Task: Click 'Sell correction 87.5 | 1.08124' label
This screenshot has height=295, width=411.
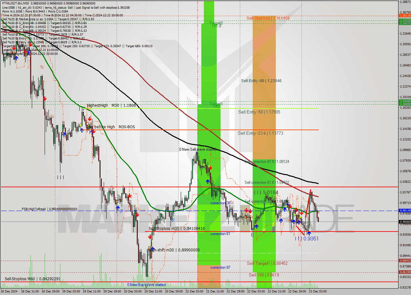Action: (267, 162)
